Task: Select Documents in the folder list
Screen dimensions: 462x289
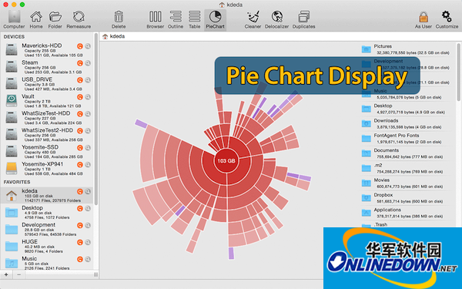Action: pos(406,153)
